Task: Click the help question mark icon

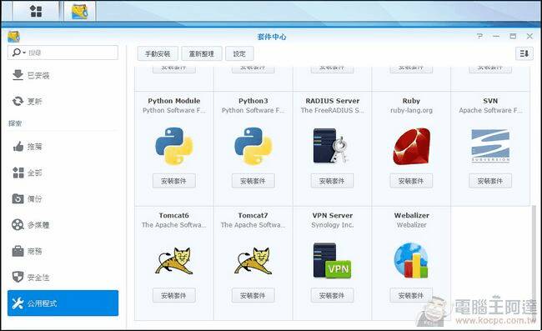Action: click(479, 36)
